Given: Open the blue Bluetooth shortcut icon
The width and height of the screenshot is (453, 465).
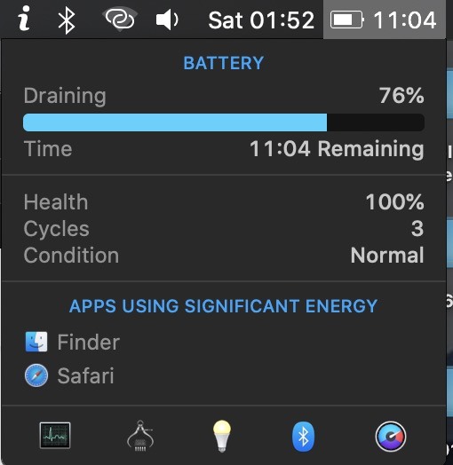Looking at the screenshot, I should point(303,437).
